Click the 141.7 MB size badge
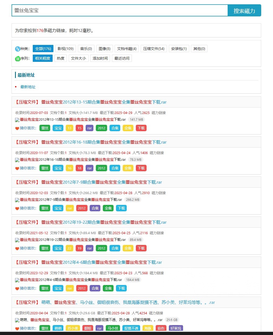This screenshot has height=335, width=273. pyautogui.click(x=137, y=120)
